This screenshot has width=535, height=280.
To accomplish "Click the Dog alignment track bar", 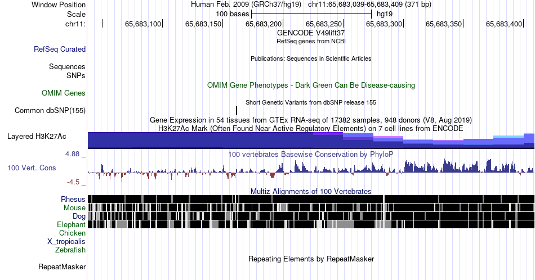I will click(x=311, y=216).
